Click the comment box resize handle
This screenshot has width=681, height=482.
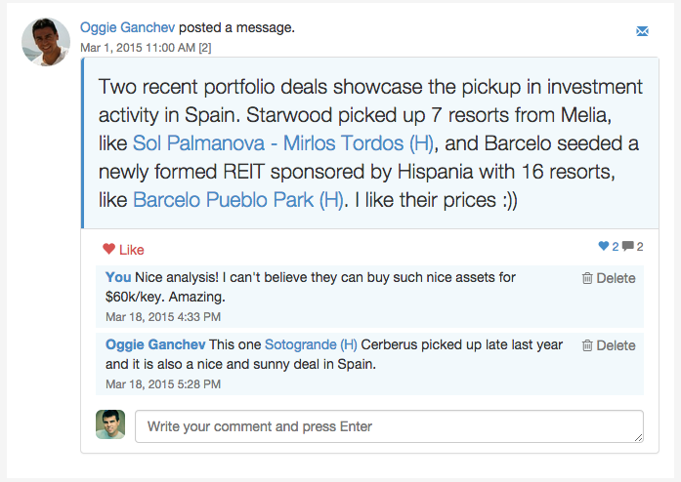coord(638,438)
